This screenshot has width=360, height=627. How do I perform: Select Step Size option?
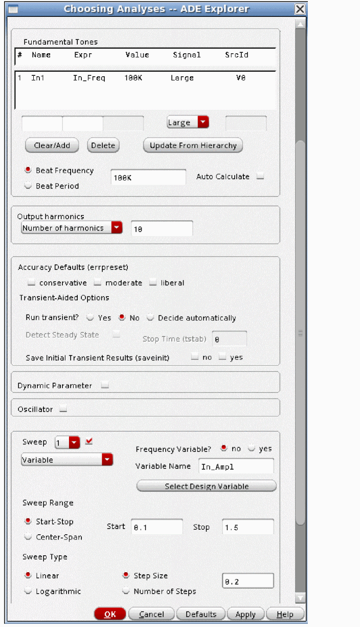(126, 575)
